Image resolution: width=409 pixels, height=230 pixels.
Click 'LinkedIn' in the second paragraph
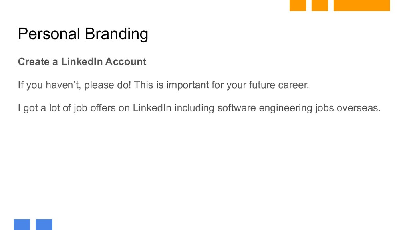(x=152, y=108)
